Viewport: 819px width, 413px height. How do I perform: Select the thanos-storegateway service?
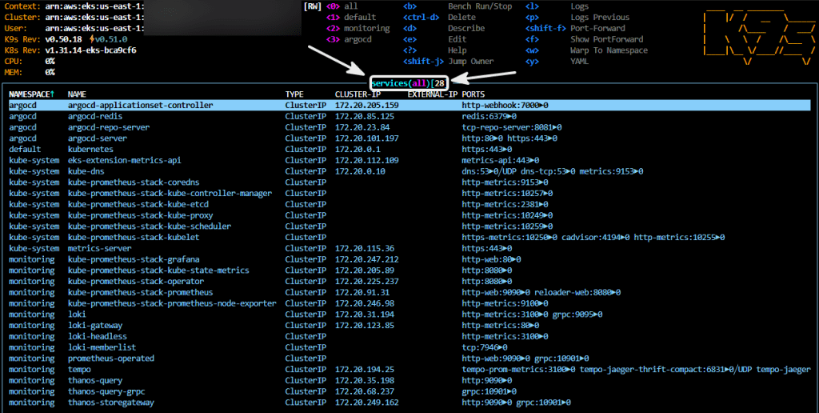pyautogui.click(x=110, y=402)
